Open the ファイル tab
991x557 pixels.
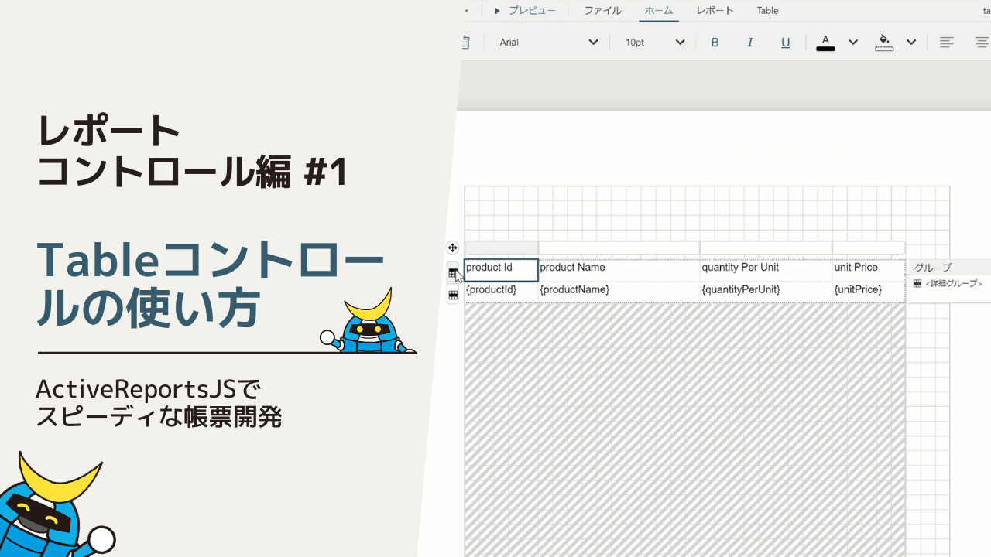tap(602, 11)
